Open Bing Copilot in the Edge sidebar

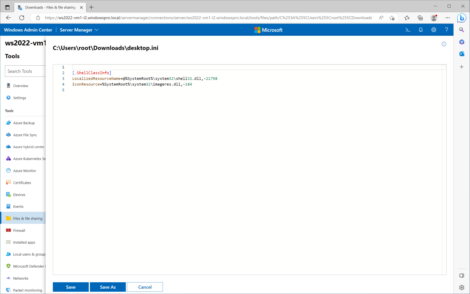[x=461, y=18]
